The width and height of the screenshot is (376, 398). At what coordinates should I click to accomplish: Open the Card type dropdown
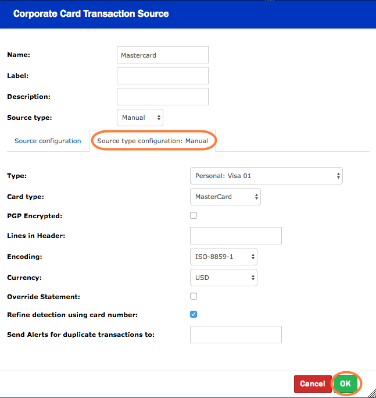pyautogui.click(x=225, y=197)
